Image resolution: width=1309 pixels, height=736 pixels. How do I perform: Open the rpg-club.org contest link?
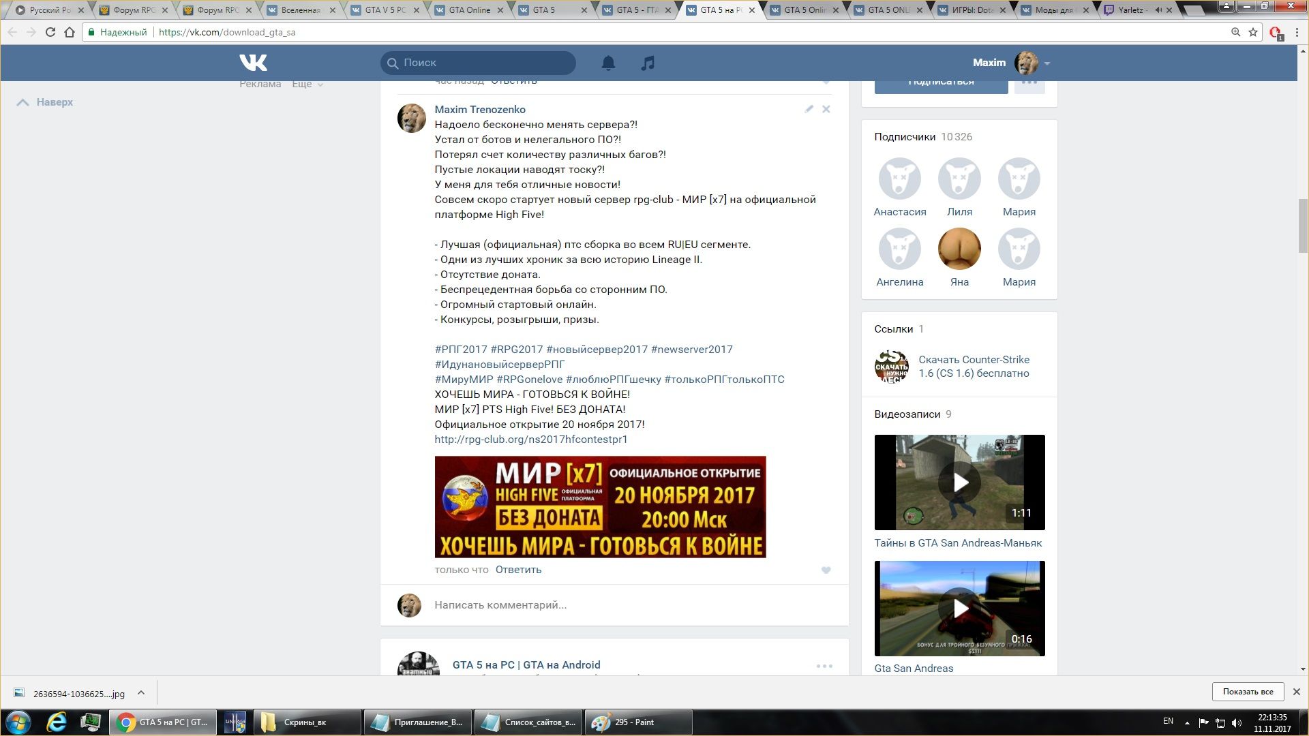tap(530, 440)
